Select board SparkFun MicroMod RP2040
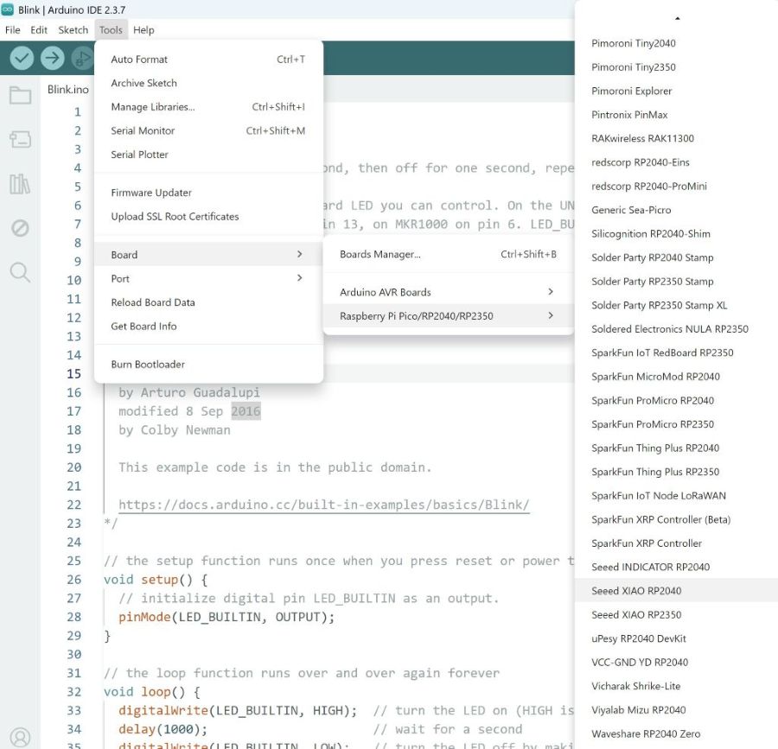 point(676,377)
